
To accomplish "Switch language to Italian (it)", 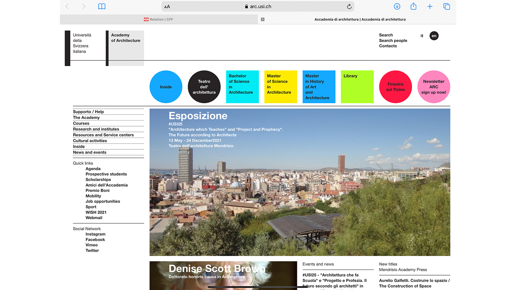I will coord(422,36).
